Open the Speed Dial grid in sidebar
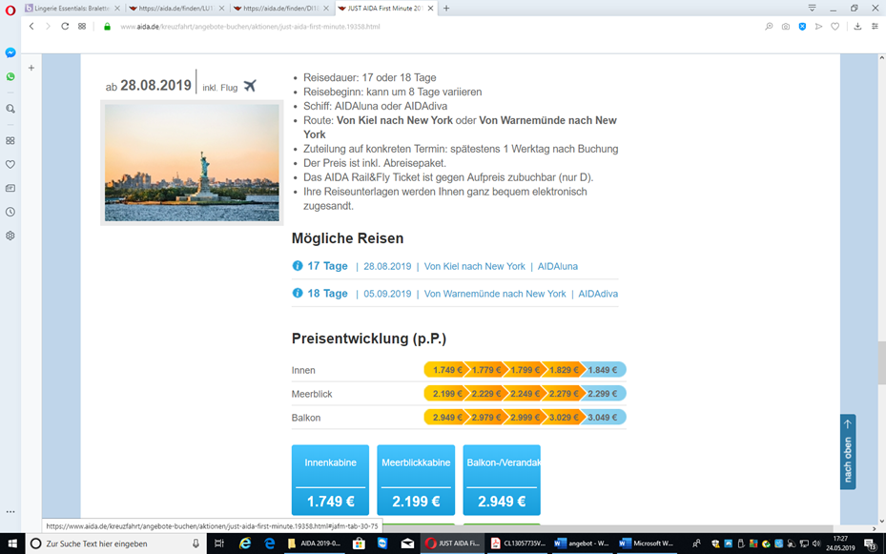Viewport: 886px width, 554px height. pyautogui.click(x=10, y=140)
